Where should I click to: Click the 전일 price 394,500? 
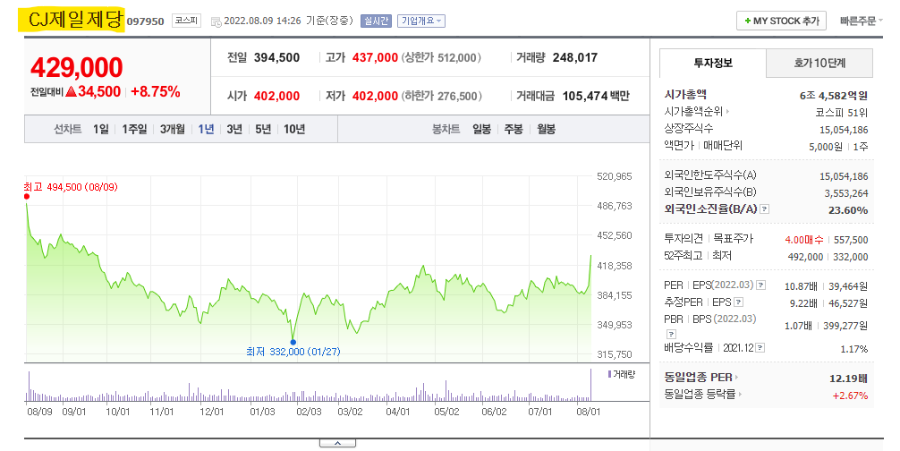276,57
